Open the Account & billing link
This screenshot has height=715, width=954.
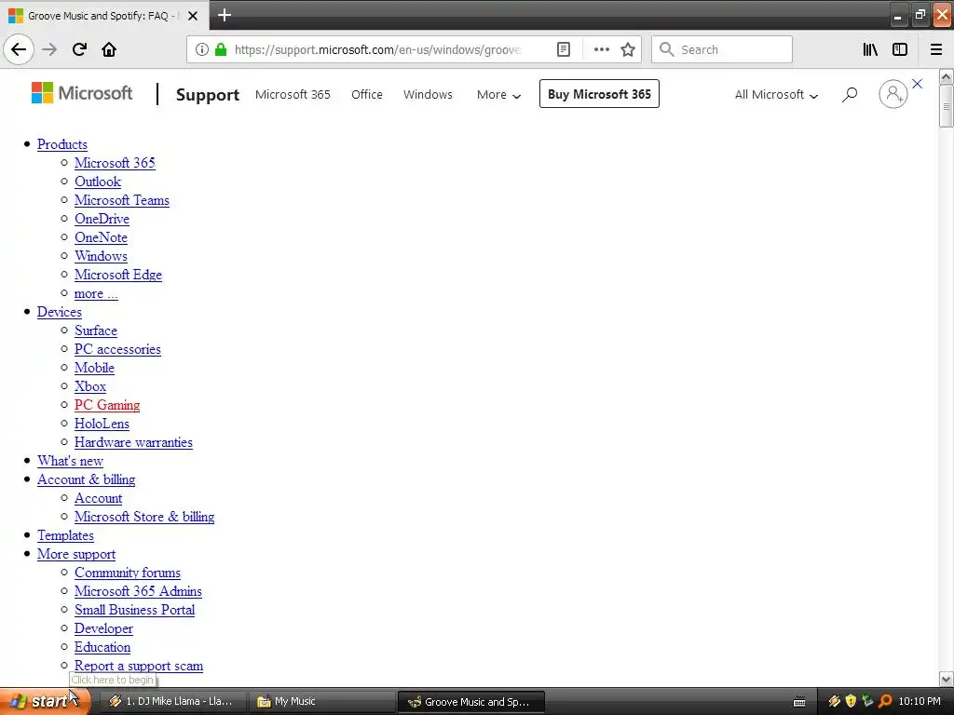pyautogui.click(x=86, y=479)
